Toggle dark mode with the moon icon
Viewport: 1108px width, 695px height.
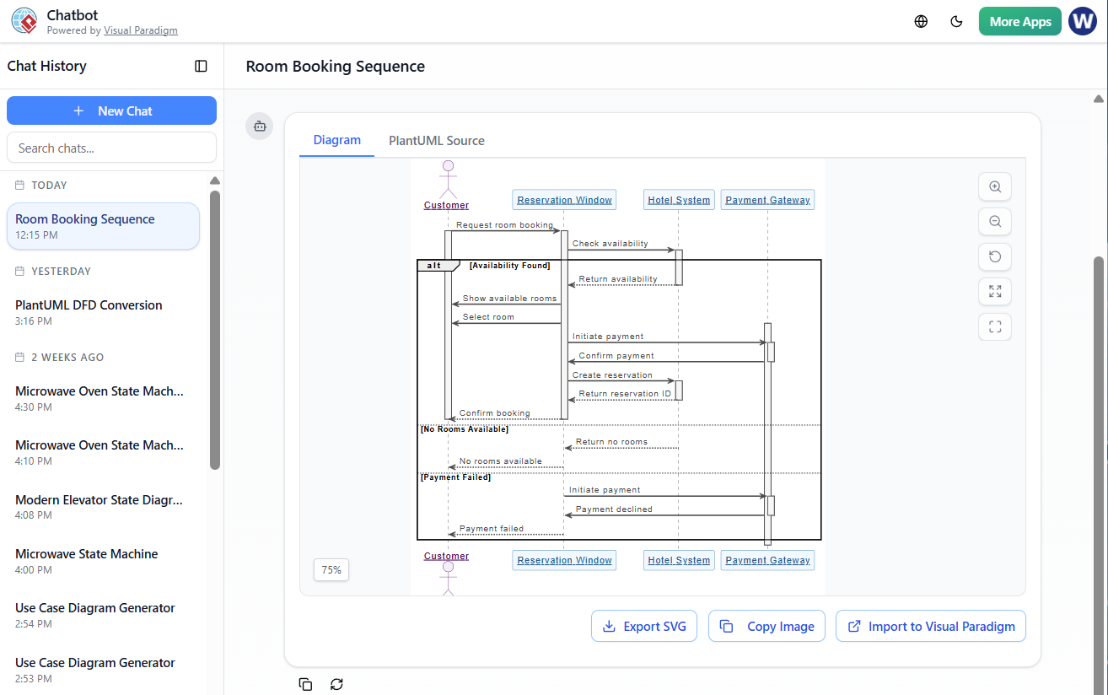pyautogui.click(x=956, y=21)
